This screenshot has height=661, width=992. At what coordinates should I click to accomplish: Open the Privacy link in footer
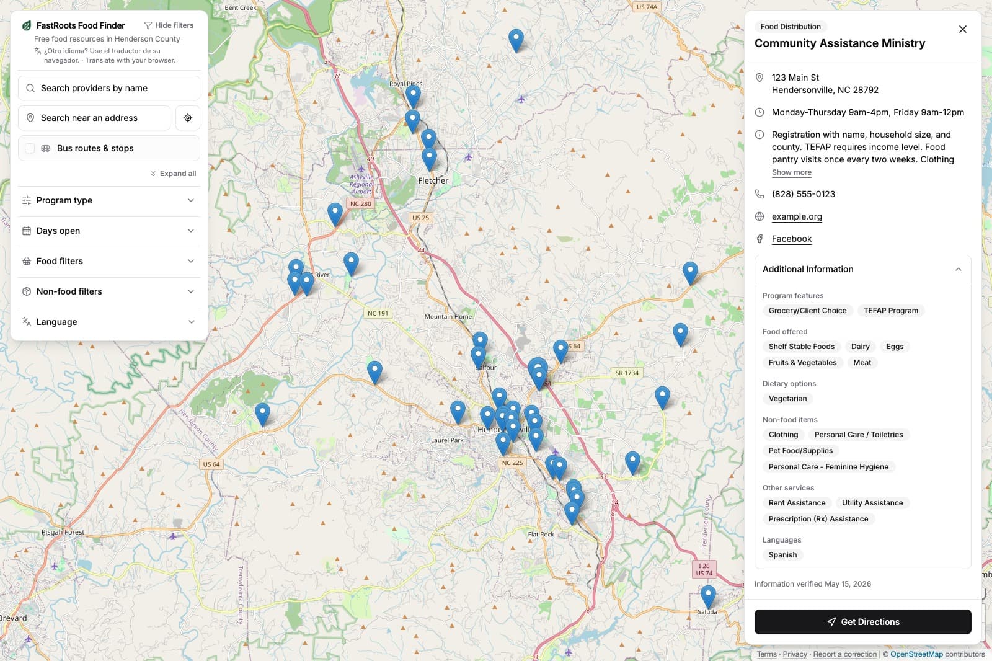(795, 654)
